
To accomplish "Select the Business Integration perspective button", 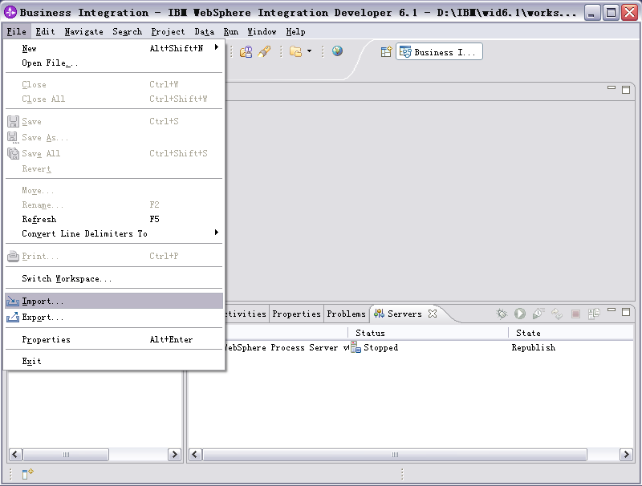I will [x=439, y=52].
